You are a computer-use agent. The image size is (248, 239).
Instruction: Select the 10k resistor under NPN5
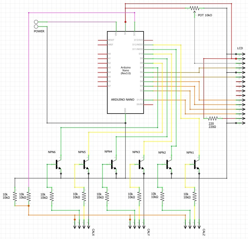coord(84,196)
